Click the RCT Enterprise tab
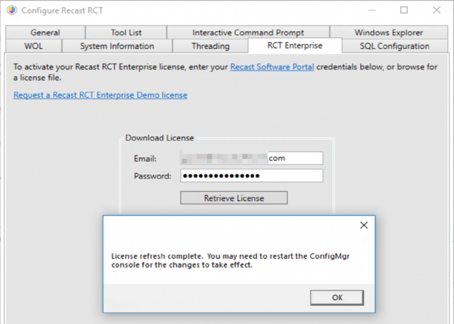The width and height of the screenshot is (454, 324). pos(295,46)
